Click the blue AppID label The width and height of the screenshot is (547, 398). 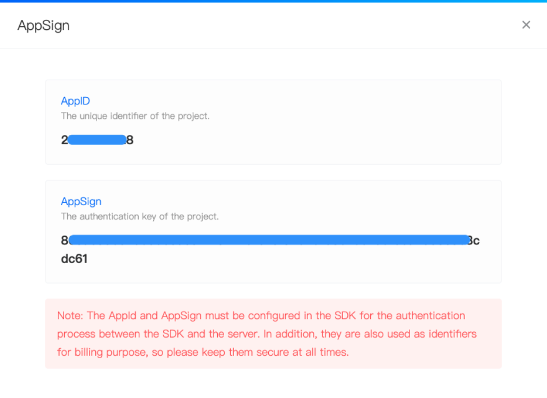point(75,101)
